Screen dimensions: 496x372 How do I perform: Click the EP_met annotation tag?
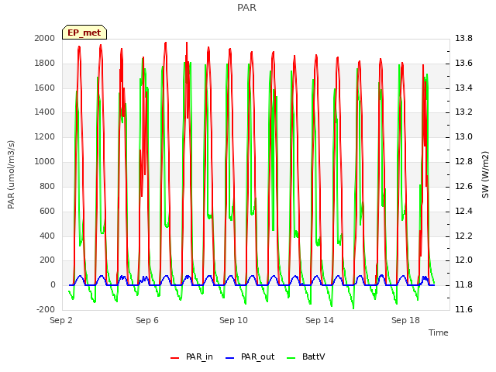point(84,33)
